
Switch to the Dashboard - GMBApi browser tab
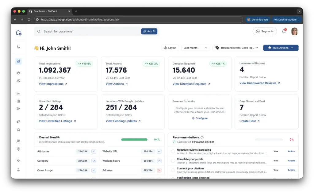[49, 11]
